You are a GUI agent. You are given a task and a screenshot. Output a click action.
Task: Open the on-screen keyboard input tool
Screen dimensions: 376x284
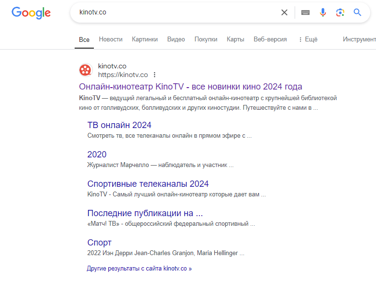coord(305,13)
